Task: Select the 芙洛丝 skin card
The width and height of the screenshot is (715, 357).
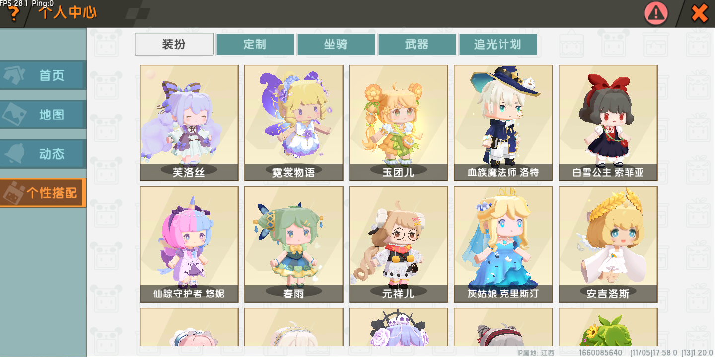Action: (x=189, y=123)
